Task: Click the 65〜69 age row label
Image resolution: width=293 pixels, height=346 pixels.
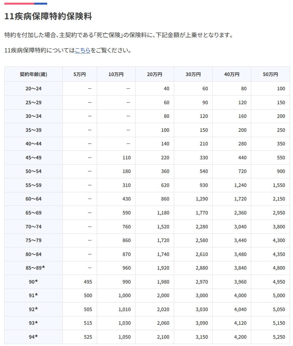Action: pos(33,213)
